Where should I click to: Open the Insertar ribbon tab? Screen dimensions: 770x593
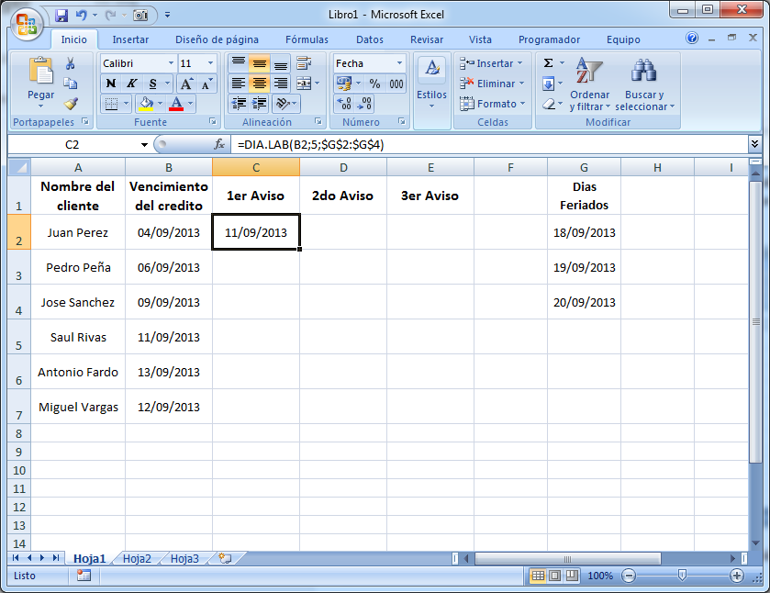coord(130,39)
